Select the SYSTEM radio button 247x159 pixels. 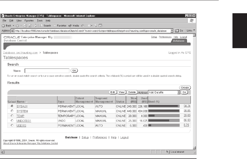coord(12,111)
